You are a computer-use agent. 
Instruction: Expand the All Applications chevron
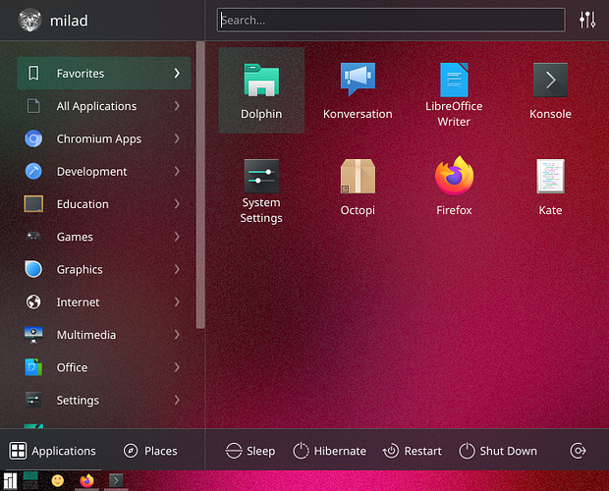(177, 106)
